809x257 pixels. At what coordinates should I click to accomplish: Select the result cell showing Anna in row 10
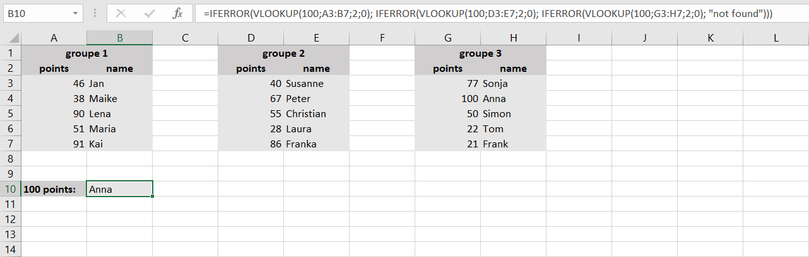click(119, 189)
